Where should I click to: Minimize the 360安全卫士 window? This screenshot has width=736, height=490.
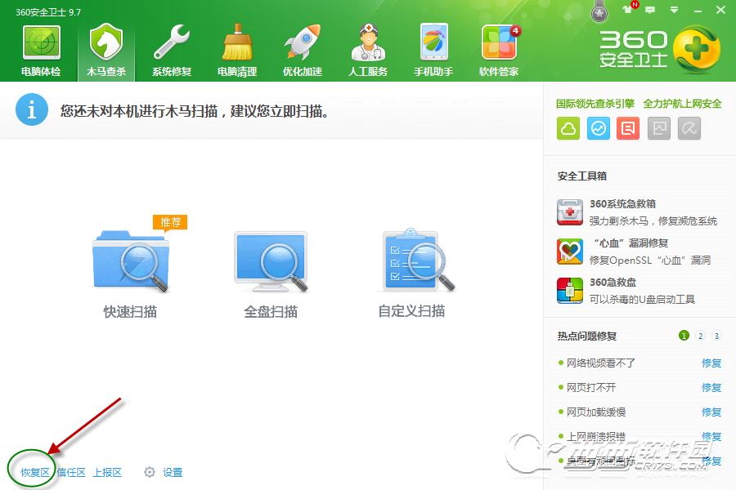698,11
